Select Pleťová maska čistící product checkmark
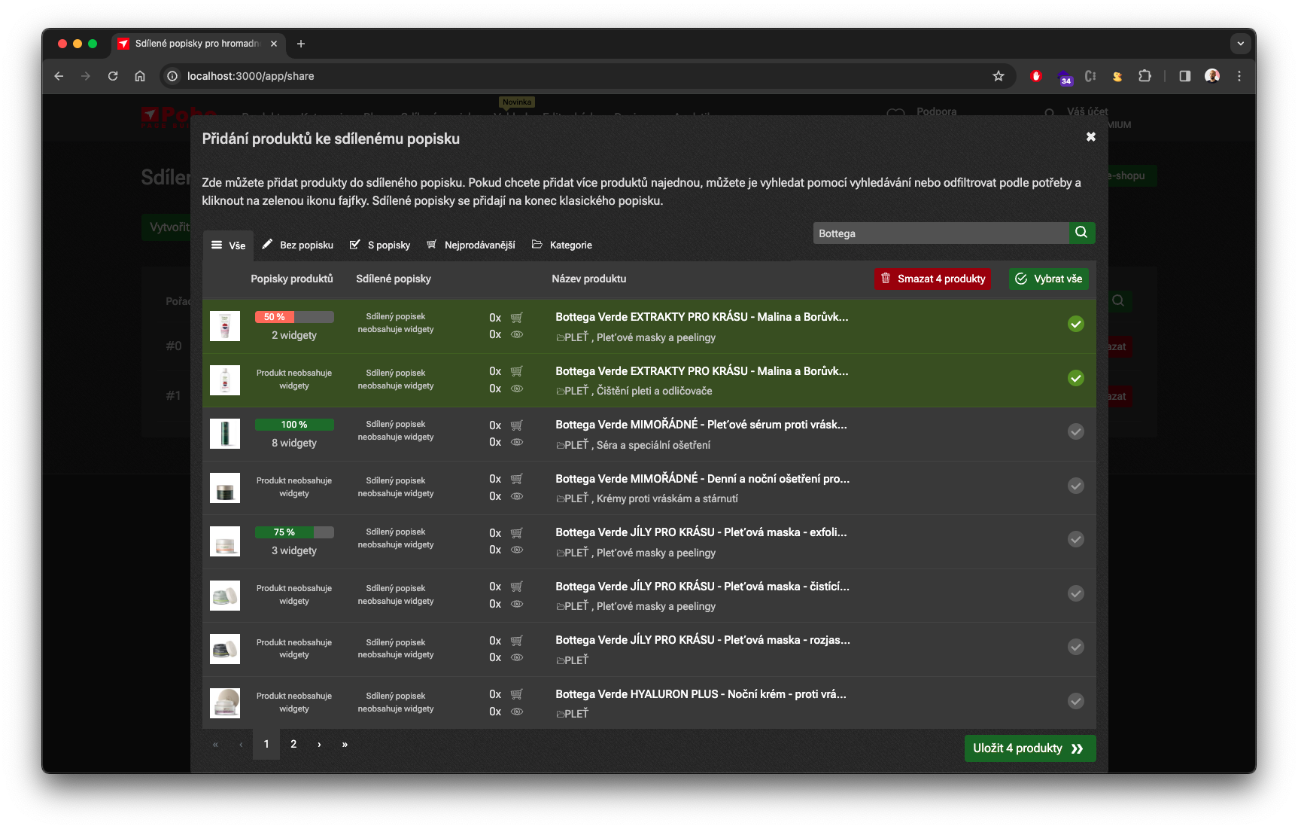Screen dimensions: 1298x829 pyautogui.click(x=1076, y=593)
